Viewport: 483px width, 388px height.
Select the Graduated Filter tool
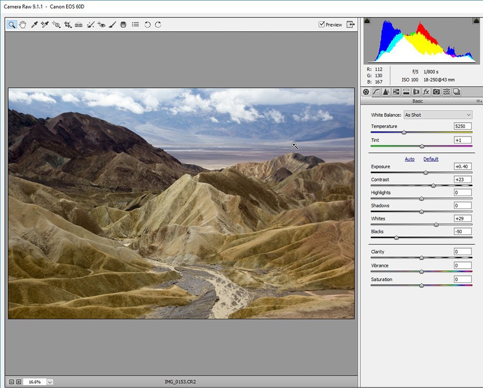123,25
